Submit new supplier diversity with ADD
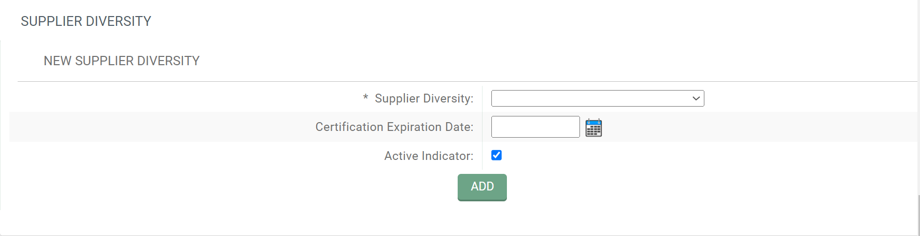Viewport: 920px width, 236px height. [x=482, y=187]
